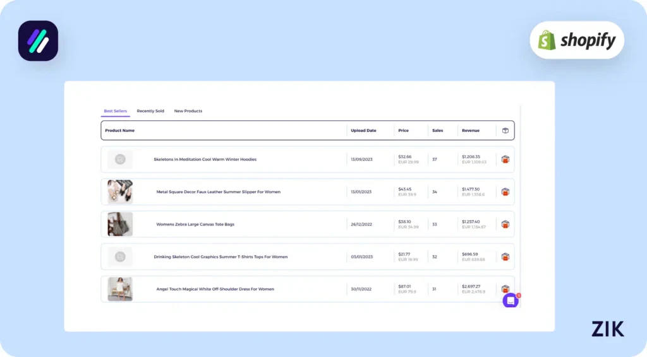Click the ZIK logo
Image resolution: width=647 pixels, height=357 pixels.
pyautogui.click(x=607, y=329)
